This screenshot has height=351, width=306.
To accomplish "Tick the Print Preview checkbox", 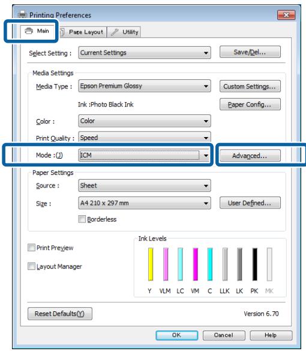I will tap(31, 248).
